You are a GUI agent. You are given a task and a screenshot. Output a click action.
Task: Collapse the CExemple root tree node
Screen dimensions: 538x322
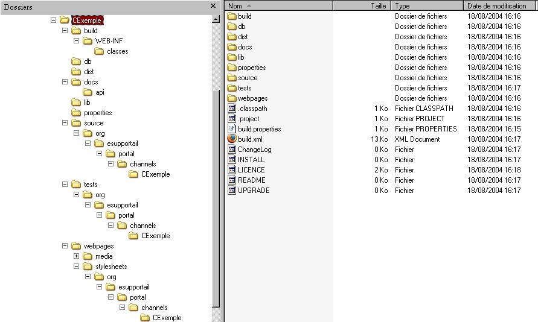tap(54, 20)
